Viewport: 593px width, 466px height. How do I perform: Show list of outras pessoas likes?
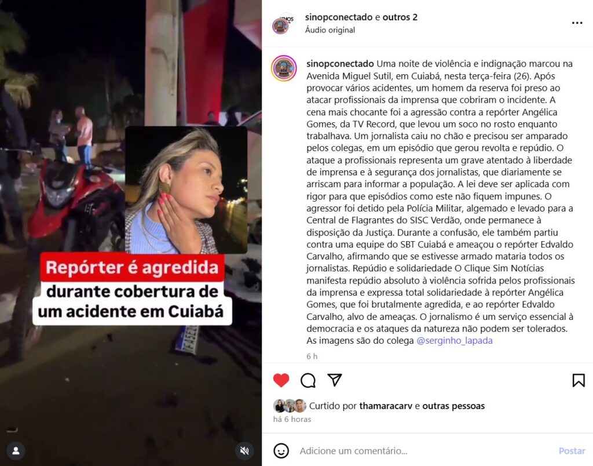click(453, 406)
